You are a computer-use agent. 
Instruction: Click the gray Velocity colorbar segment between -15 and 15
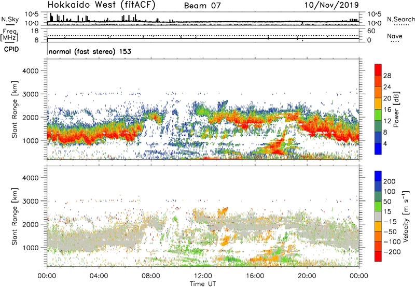[x=378, y=216]
